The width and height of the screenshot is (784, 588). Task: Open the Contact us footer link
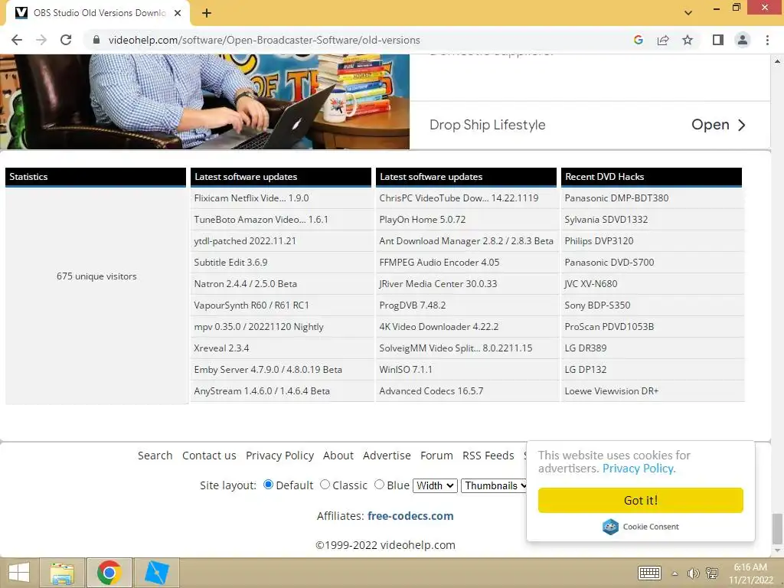(x=209, y=456)
